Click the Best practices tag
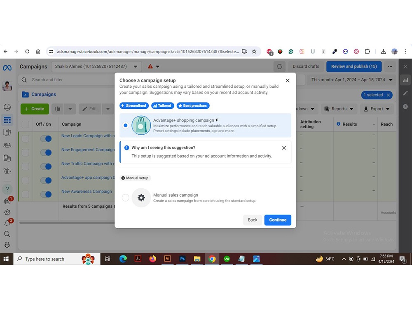Screen dimensions: 412x309 193,105
